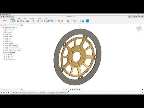
Task: Open Display Settings in navigation bar
Action: [75, 89]
